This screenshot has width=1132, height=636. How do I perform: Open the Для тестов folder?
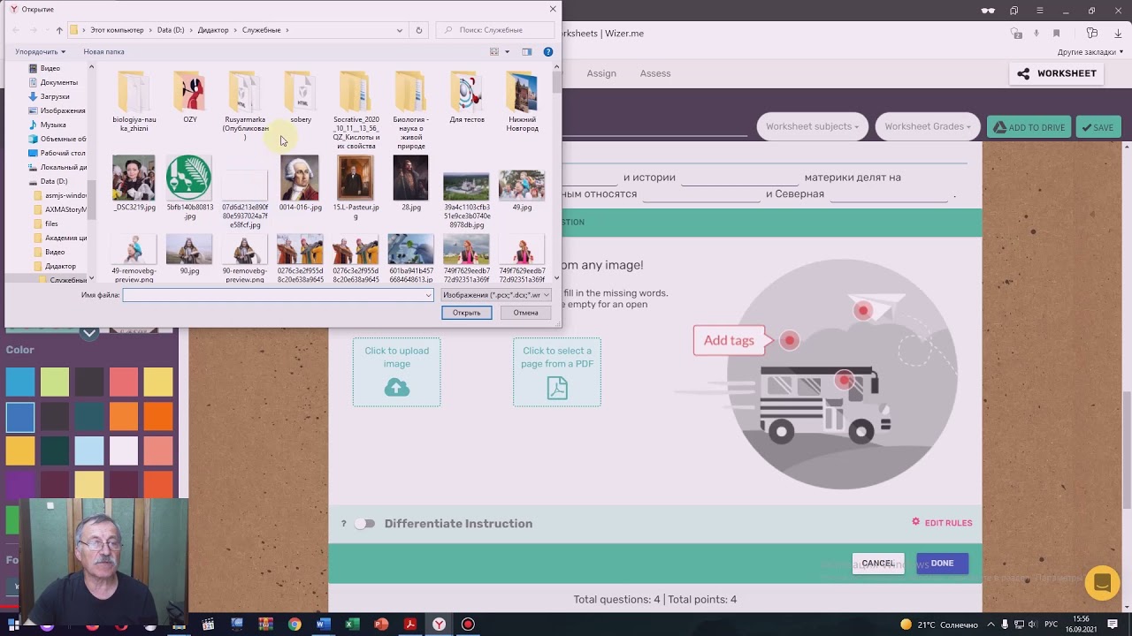[466, 98]
